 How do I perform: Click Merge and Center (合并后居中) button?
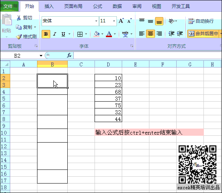click(x=203, y=34)
